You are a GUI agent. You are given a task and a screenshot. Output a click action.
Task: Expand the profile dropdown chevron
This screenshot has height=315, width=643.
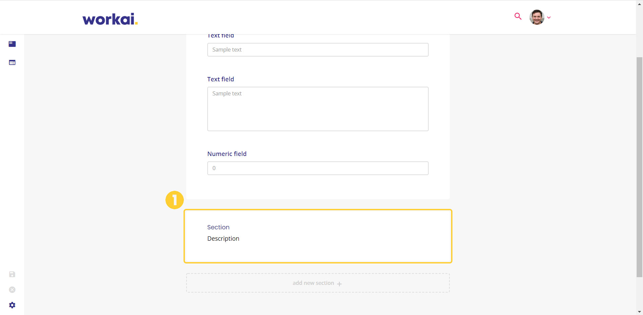point(549,17)
